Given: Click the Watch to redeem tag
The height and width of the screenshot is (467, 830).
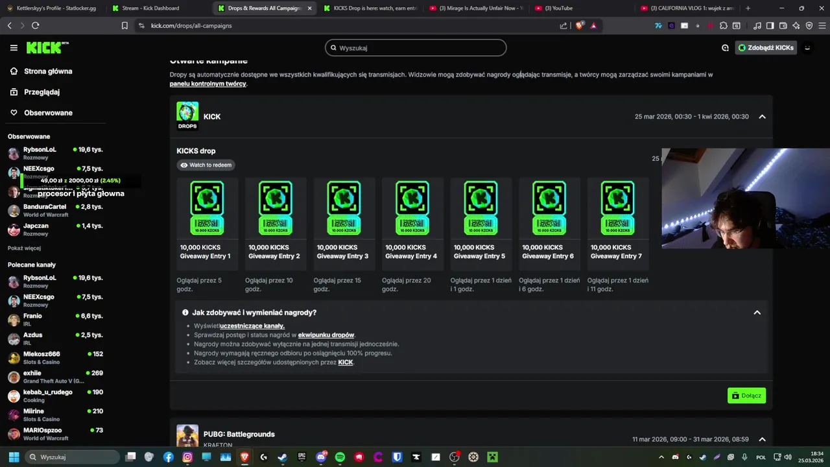Looking at the screenshot, I should tap(206, 165).
